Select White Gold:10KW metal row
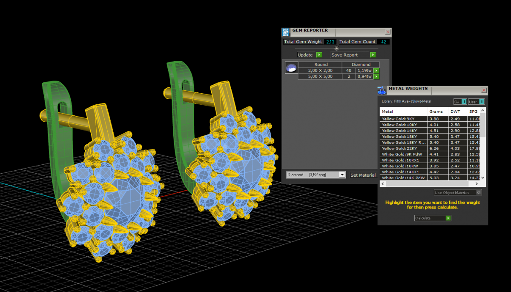This screenshot has width=511, height=292. (403, 166)
